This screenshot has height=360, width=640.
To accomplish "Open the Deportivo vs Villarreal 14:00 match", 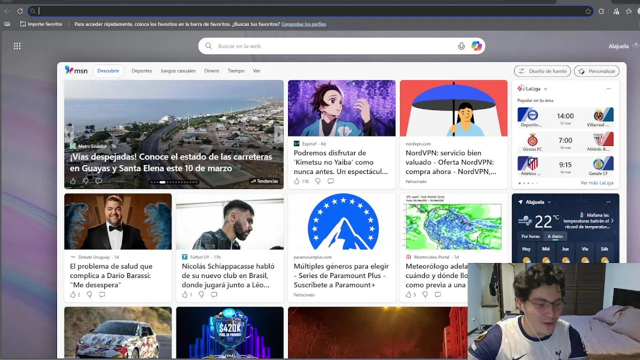I will 565,117.
